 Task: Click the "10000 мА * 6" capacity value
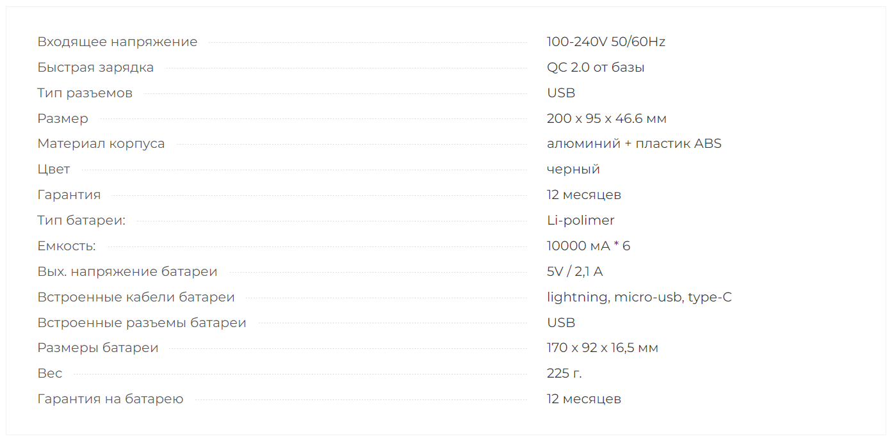tap(588, 246)
